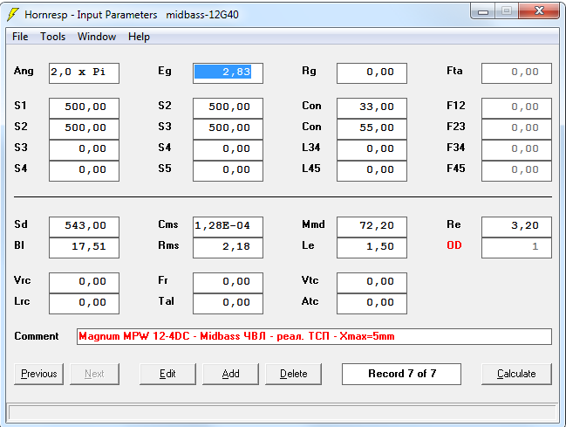The image size is (566, 427).
Task: Click the red Comment text field
Action: point(314,336)
